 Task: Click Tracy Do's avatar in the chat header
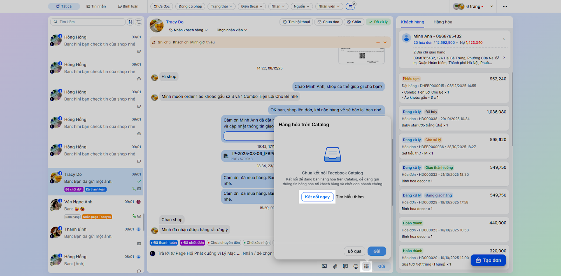click(157, 26)
